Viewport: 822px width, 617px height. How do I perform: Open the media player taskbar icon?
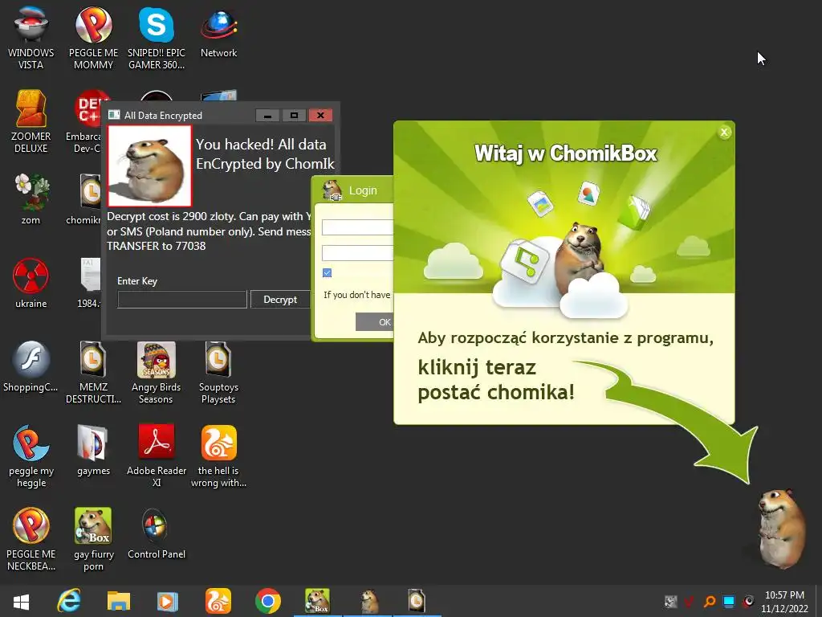coord(167,601)
